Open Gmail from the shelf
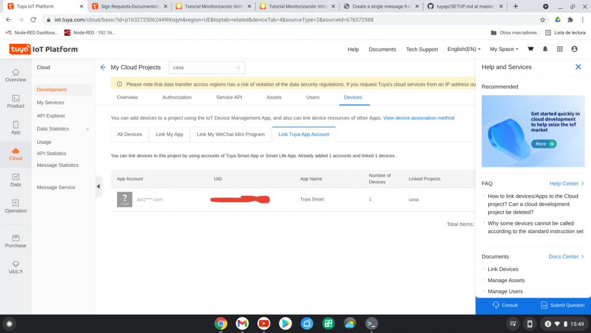This screenshot has height=333, width=591. tap(242, 324)
